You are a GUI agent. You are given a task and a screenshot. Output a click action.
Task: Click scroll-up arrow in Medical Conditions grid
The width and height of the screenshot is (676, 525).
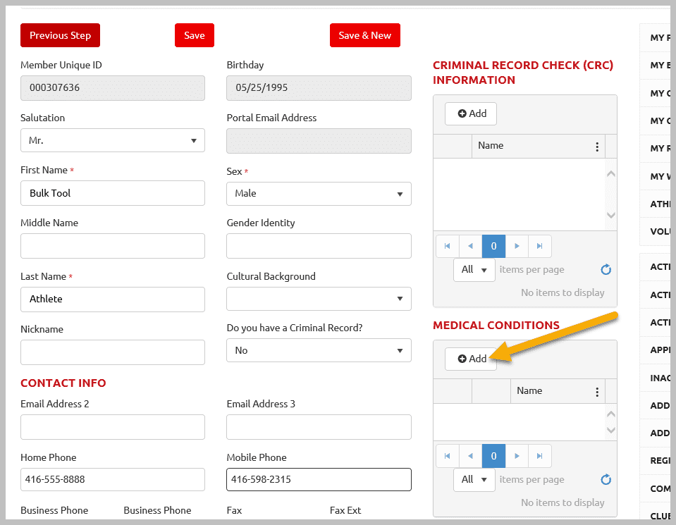(x=611, y=414)
